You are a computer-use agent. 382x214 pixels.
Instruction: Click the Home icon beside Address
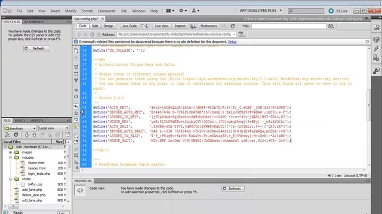(98, 34)
